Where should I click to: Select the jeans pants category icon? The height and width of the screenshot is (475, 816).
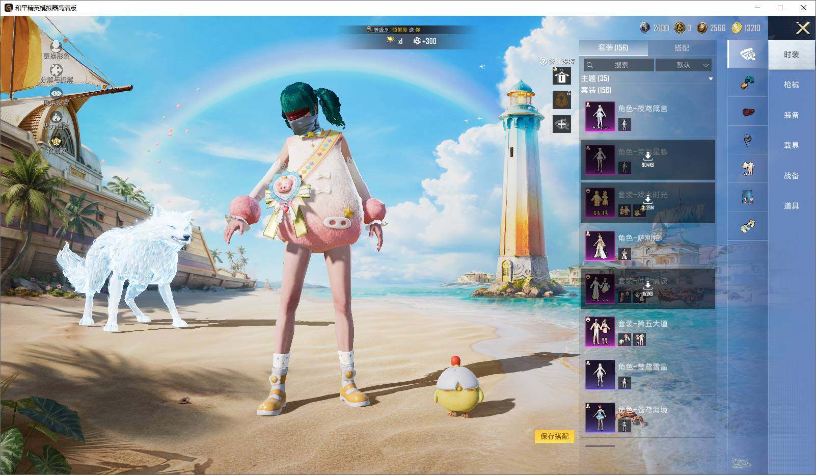click(747, 197)
